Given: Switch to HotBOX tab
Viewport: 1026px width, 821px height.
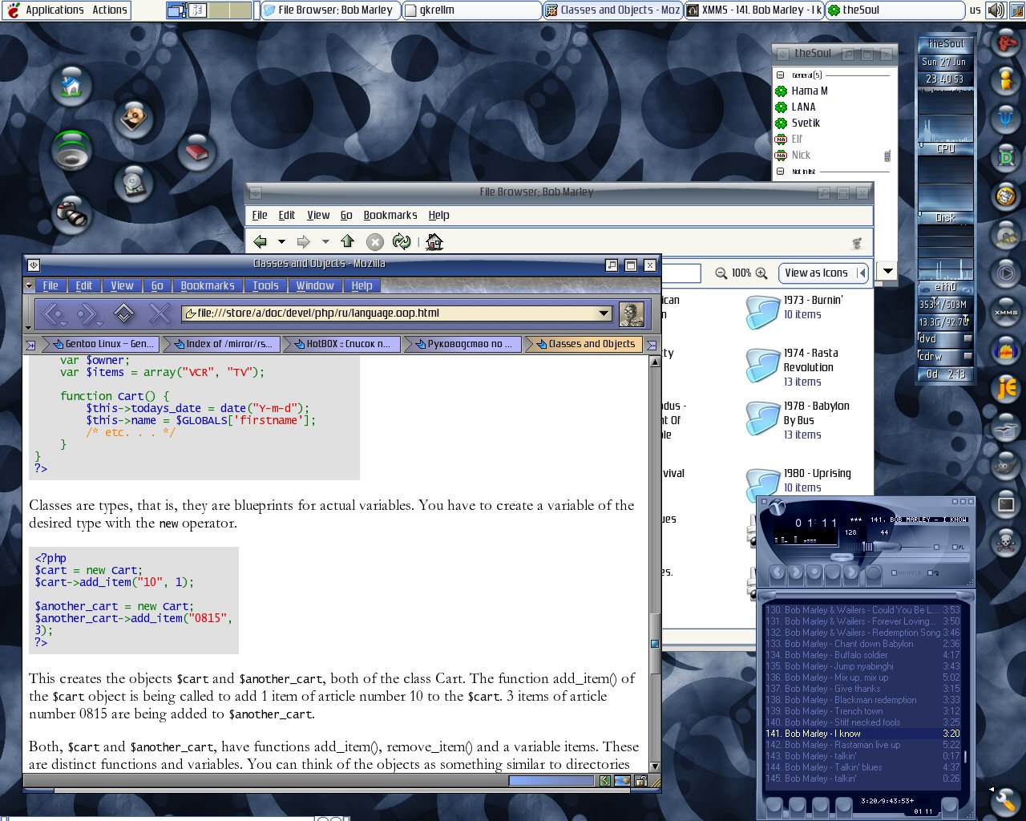Looking at the screenshot, I should coord(341,344).
